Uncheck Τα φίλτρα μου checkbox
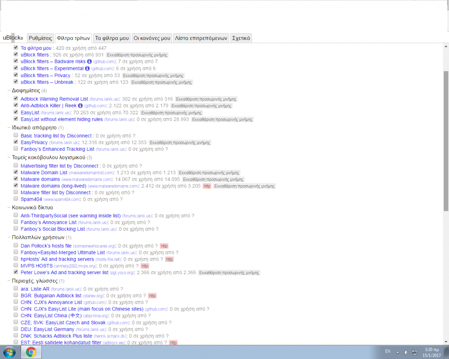This screenshot has height=359, width=449. tap(16, 48)
